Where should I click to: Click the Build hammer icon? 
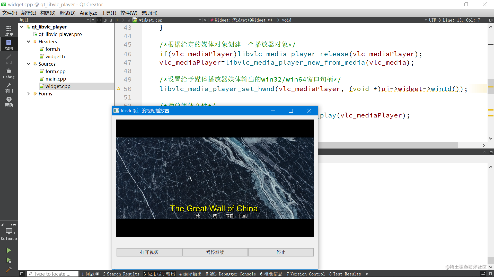[x=9, y=269]
